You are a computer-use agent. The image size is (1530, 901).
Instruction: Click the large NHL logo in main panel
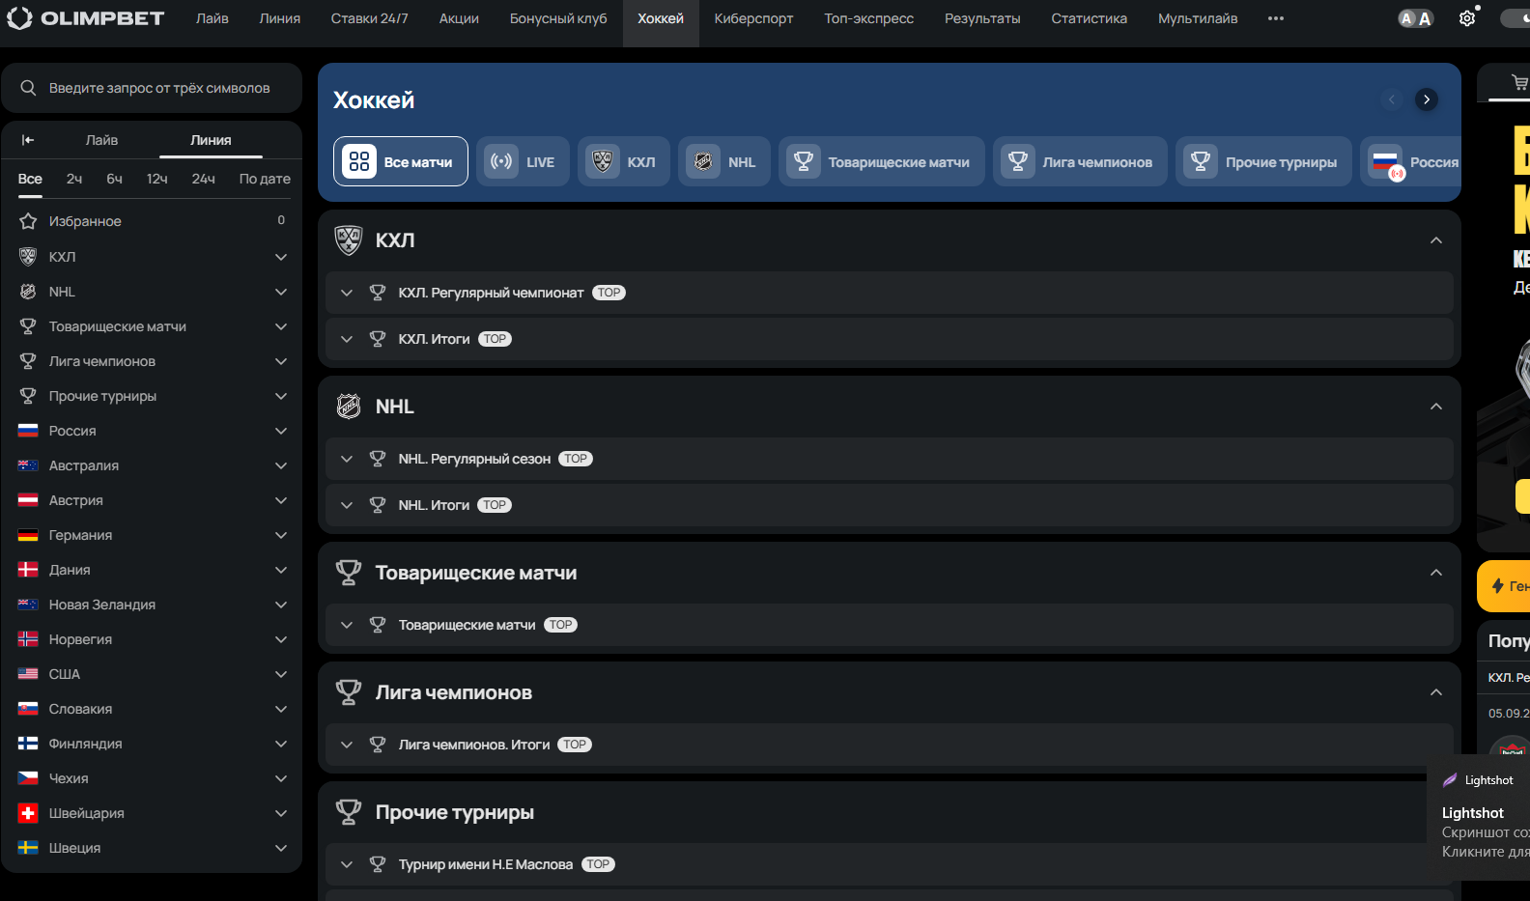pyautogui.click(x=349, y=407)
